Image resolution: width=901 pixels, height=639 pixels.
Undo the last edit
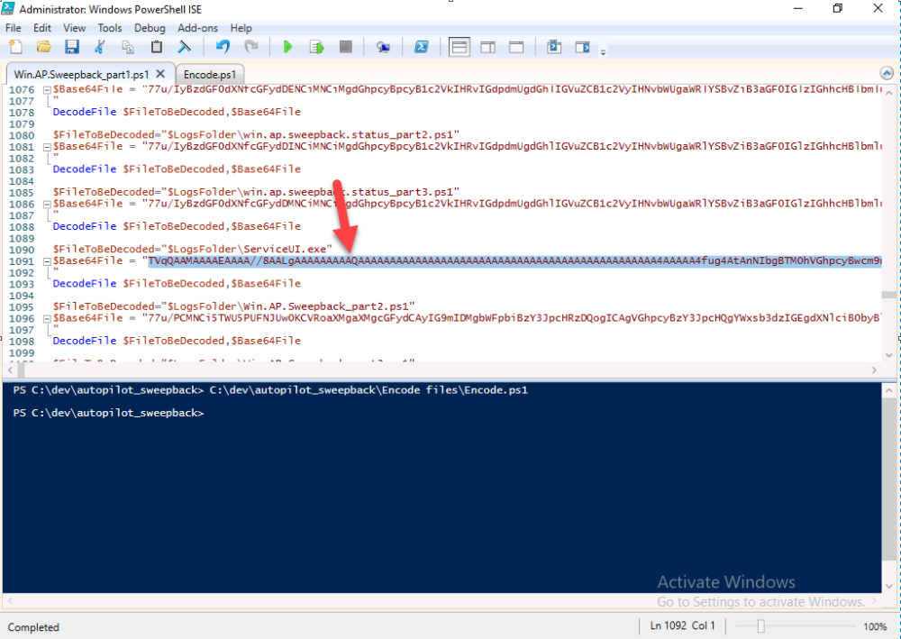coord(223,47)
